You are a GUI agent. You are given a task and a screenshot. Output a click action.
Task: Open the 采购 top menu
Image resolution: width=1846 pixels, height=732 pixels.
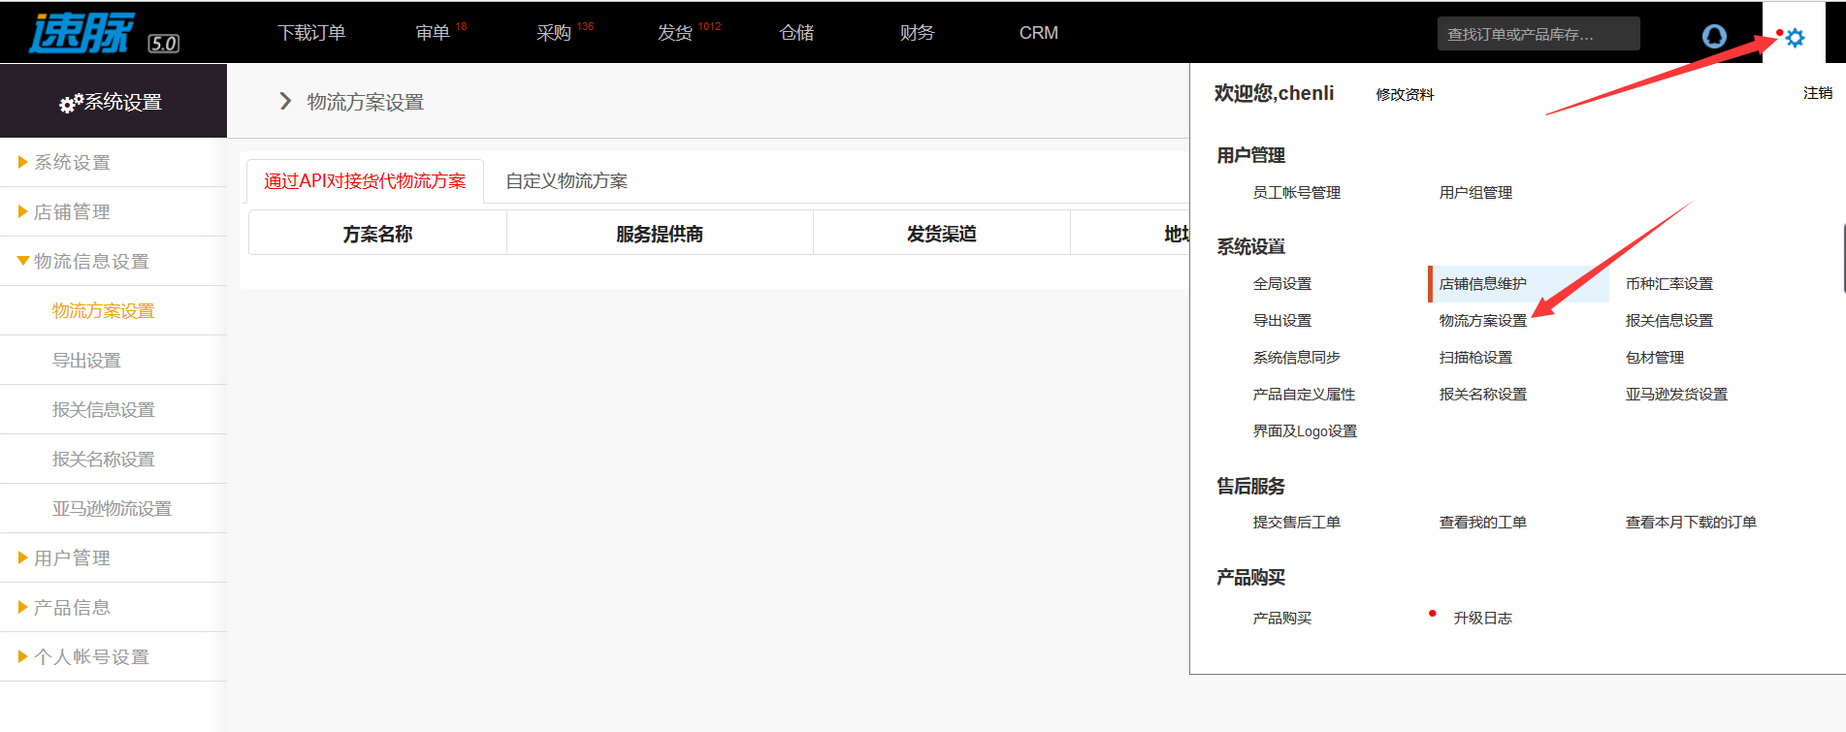coord(554,33)
